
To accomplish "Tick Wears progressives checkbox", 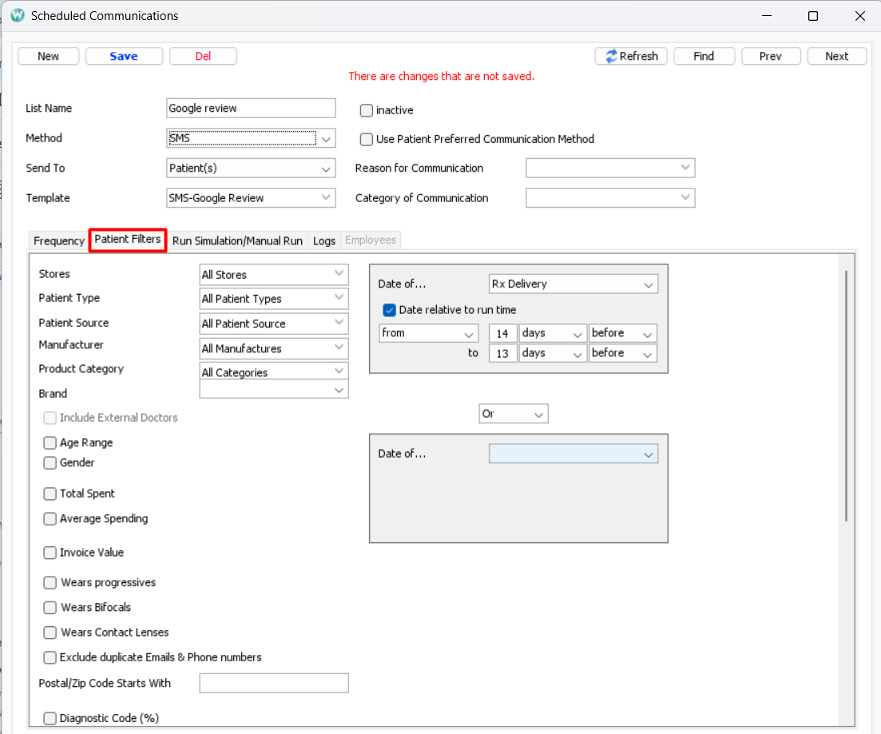I will tap(50, 582).
